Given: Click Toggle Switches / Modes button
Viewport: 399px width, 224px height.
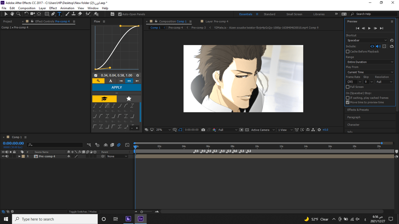Looking at the screenshot, I should tap(83, 212).
